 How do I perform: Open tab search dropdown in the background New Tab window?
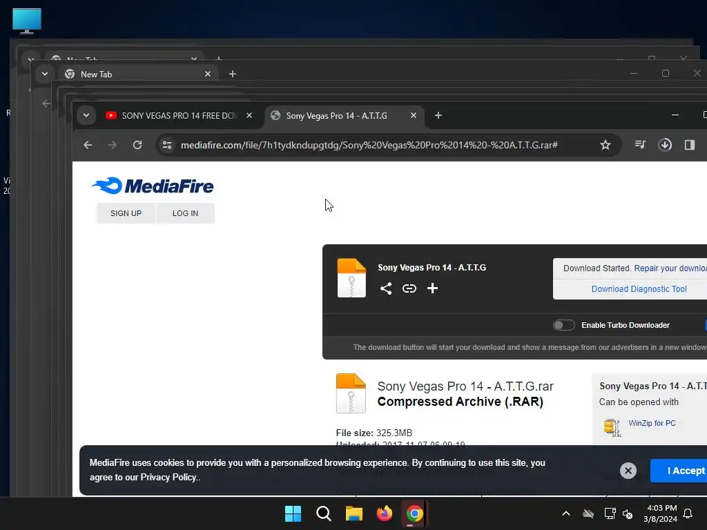point(45,74)
